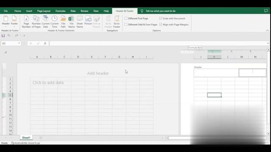Click the Insert Function fx icon

[45, 43]
